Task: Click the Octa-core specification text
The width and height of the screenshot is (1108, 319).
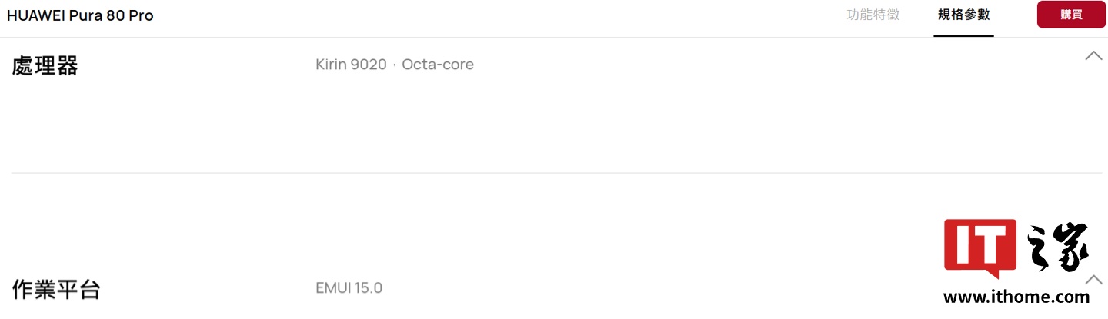Action: click(438, 65)
